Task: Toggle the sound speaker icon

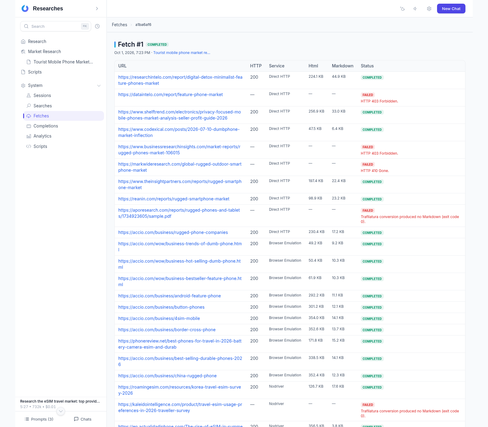Action: (415, 9)
